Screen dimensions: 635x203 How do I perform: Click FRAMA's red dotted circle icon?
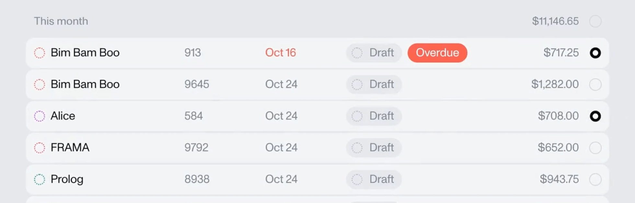pos(40,148)
